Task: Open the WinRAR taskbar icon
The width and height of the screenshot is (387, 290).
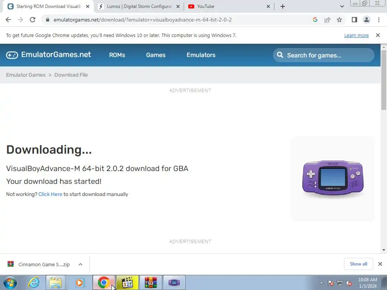Action: [x=151, y=282]
